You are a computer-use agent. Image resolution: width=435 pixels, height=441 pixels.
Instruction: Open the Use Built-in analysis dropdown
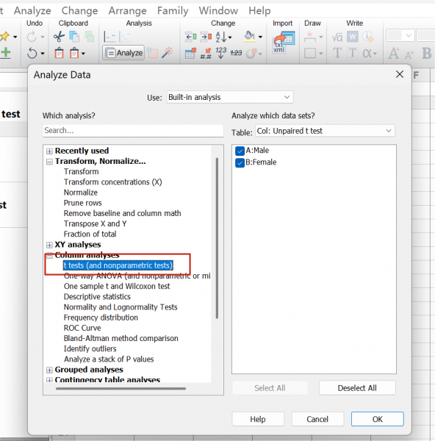point(230,97)
